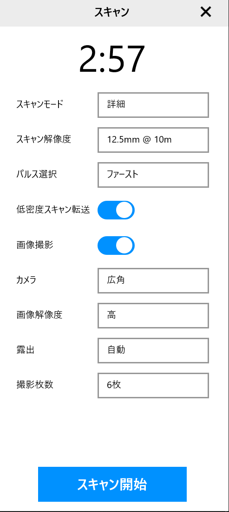Click the スキャン title in the header
The width and height of the screenshot is (229, 512).
click(x=112, y=13)
